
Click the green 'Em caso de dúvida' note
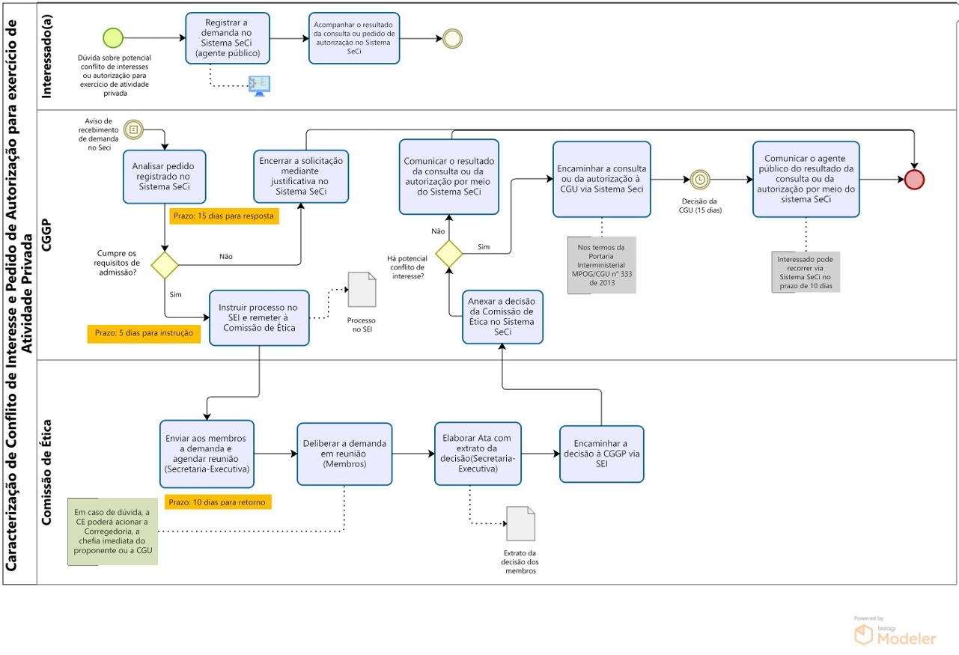pos(112,531)
